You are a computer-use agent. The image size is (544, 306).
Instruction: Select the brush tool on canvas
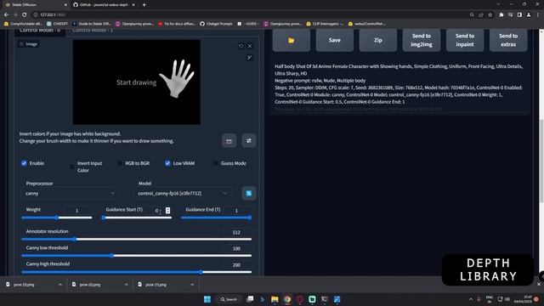(249, 58)
